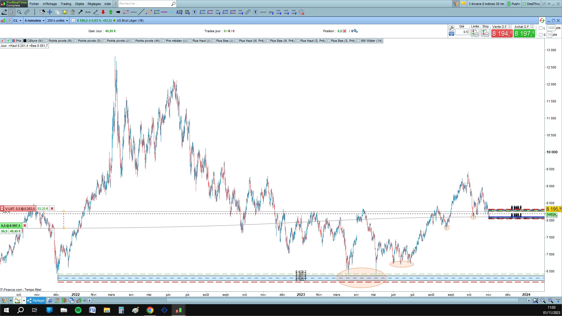Select the purple horizontal line tool

click(x=164, y=12)
